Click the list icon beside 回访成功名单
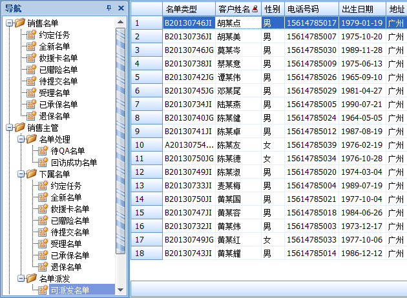This screenshot has width=407, height=298. 43,163
